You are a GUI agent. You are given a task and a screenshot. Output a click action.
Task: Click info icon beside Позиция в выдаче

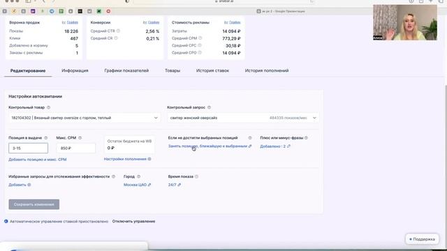(45, 138)
